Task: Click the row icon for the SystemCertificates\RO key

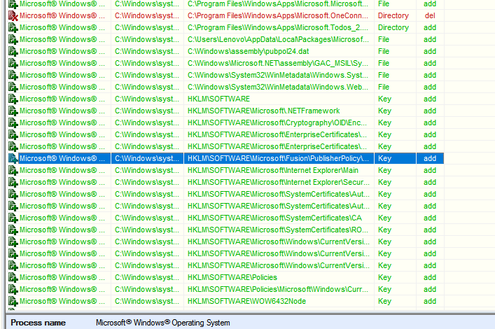Action: point(13,230)
